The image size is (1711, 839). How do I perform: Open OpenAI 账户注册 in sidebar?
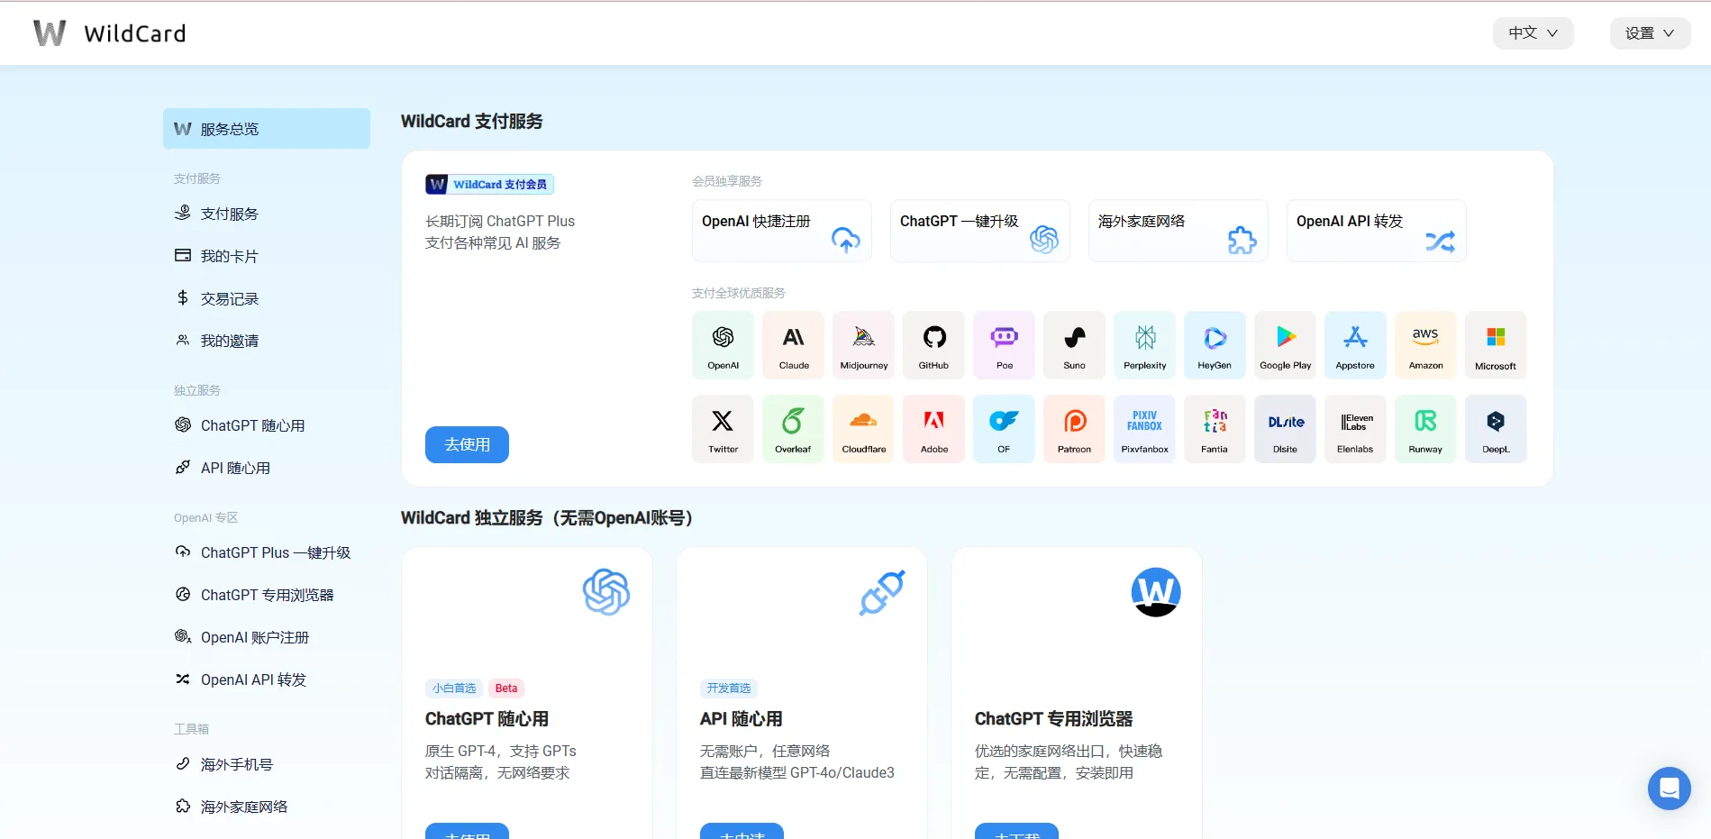click(267, 637)
